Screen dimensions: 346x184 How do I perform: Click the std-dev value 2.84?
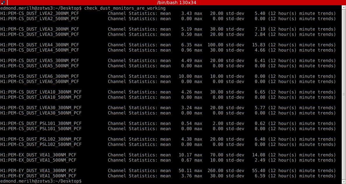[x=260, y=34]
